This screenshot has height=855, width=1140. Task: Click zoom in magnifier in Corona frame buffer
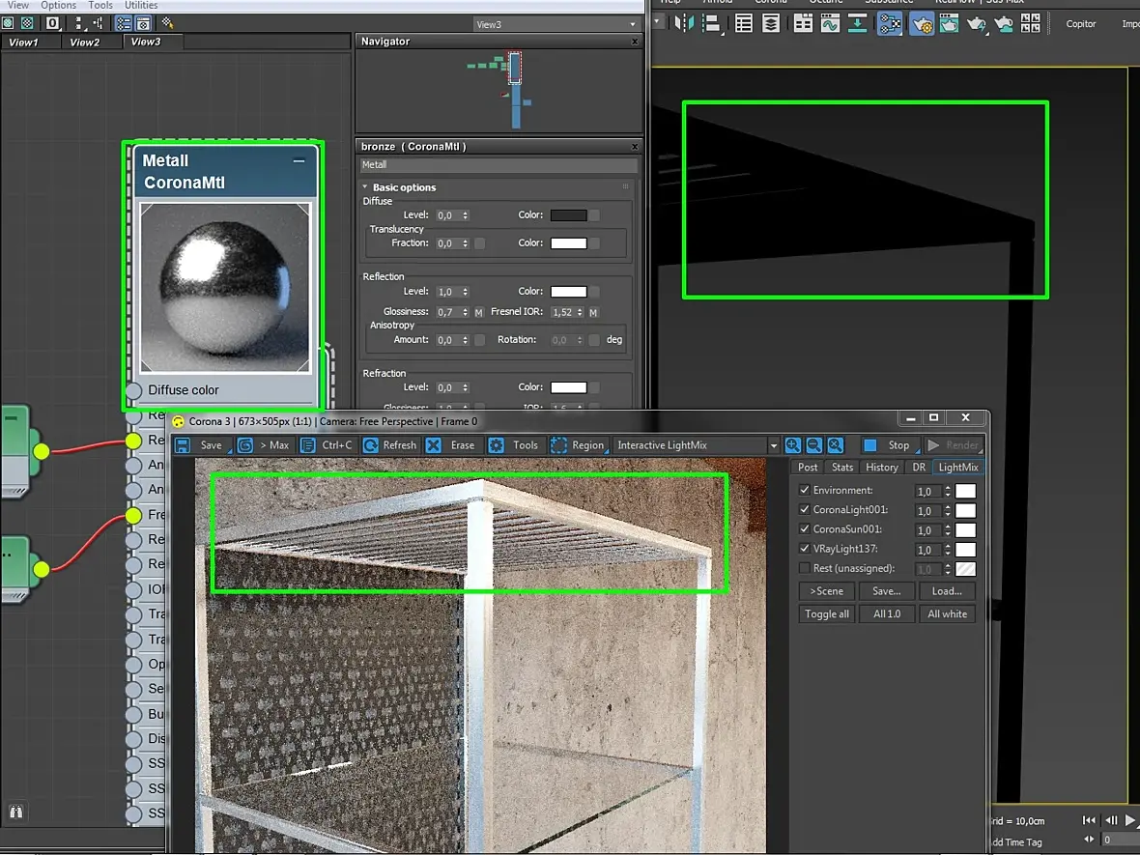coord(792,445)
